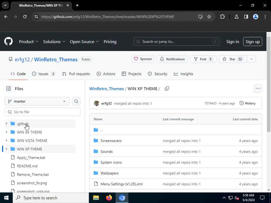Go to parent directory (..)
The width and height of the screenshot is (271, 203).
pos(102,130)
